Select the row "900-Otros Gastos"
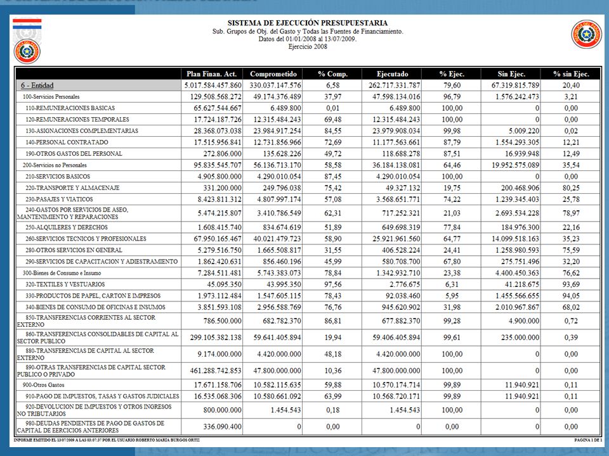Screen dimensions: 609x456 tap(308, 385)
